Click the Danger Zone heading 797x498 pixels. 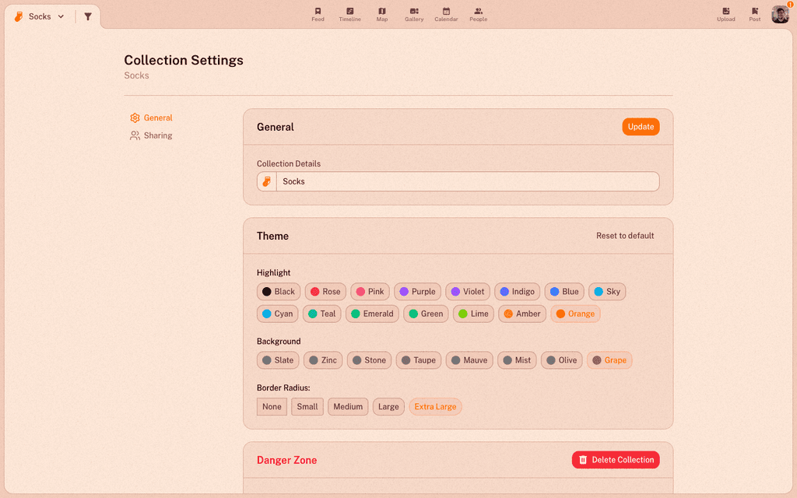286,461
